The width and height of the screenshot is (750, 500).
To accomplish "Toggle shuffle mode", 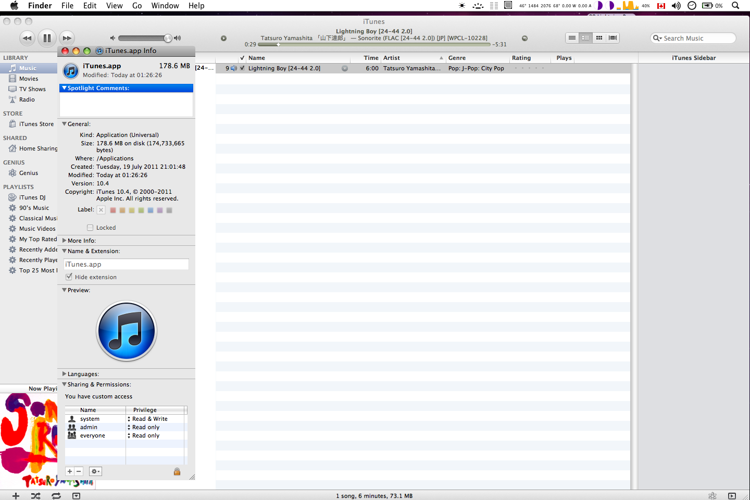I will pos(35,496).
